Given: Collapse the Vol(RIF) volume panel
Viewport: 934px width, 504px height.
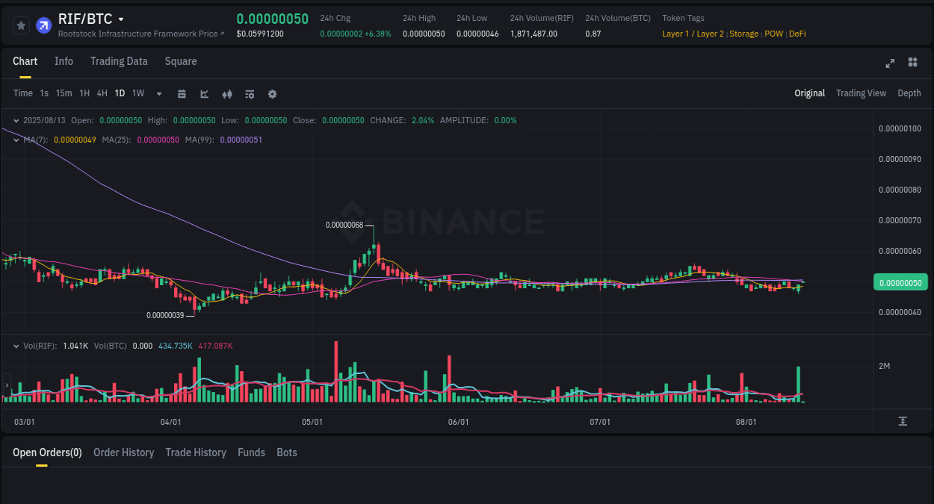Looking at the screenshot, I should pyautogui.click(x=16, y=346).
